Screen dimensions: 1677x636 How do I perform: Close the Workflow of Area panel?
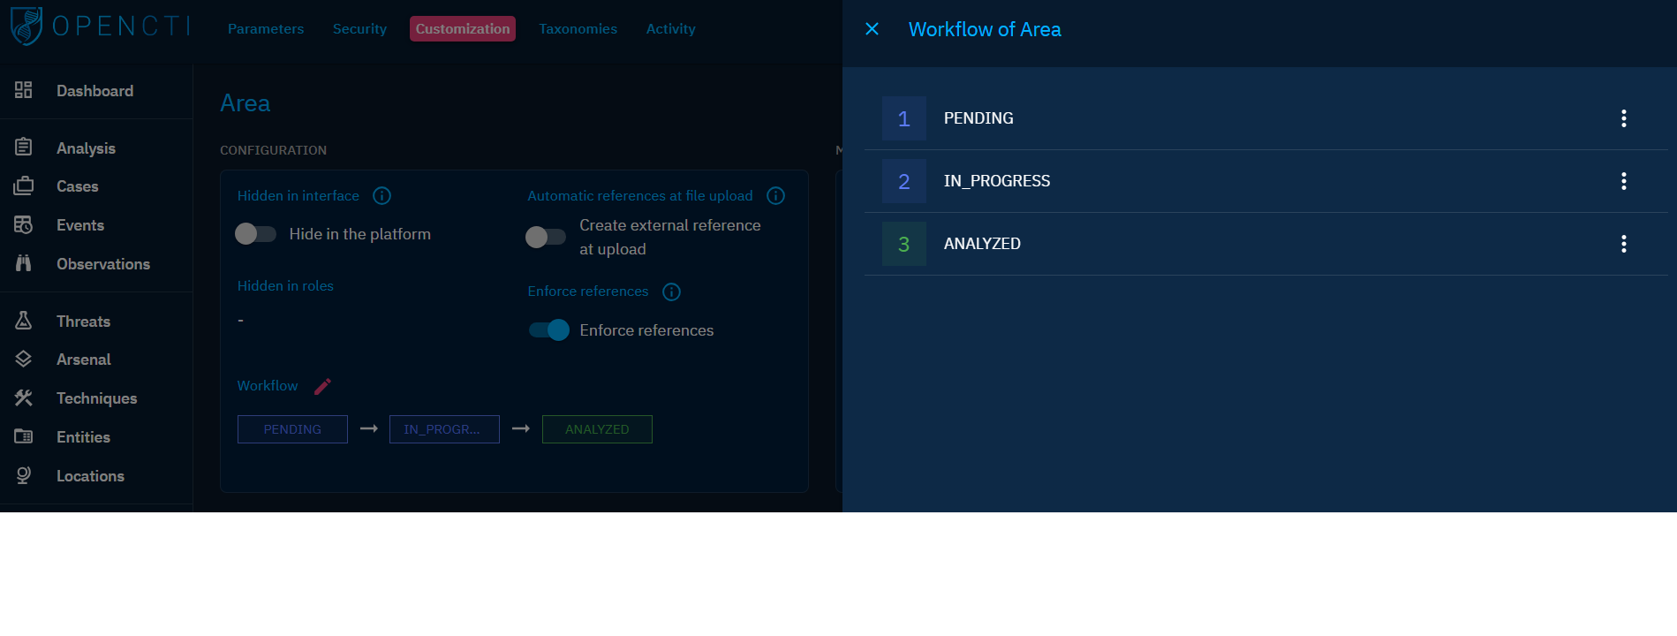[x=872, y=29]
